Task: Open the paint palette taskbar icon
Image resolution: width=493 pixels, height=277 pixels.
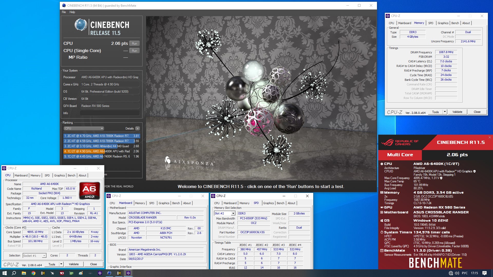Action: pyautogui.click(x=81, y=273)
